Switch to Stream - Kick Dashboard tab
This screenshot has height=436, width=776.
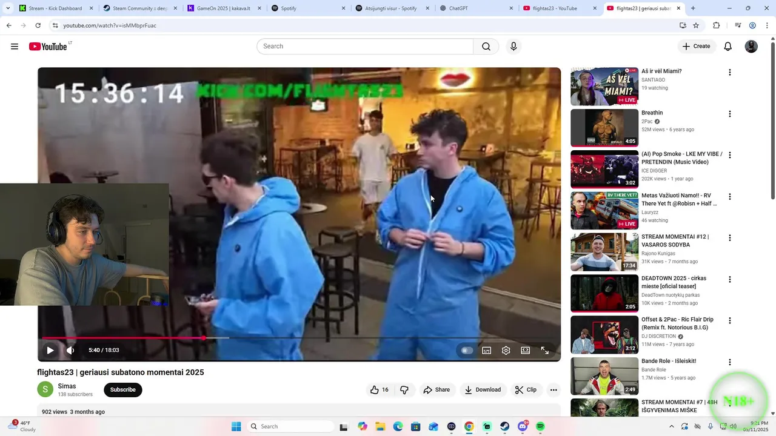tap(55, 8)
